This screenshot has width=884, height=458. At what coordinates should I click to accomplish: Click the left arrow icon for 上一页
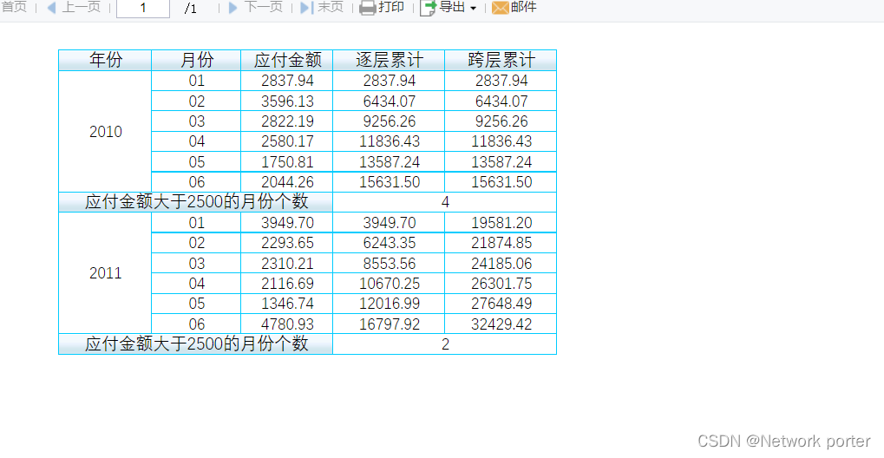click(x=51, y=8)
